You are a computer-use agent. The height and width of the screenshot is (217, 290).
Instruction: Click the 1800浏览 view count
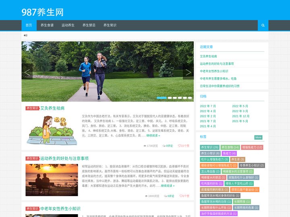152,196
